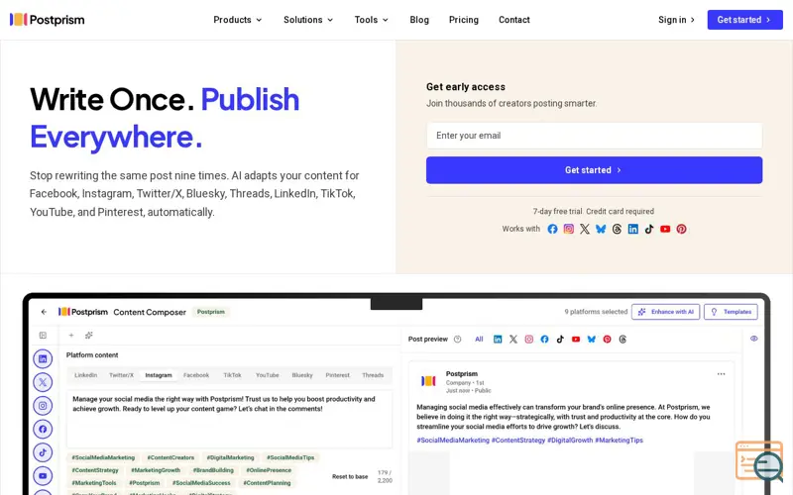Expand the Products dropdown menu
This screenshot has height=495, width=793.
(x=238, y=20)
